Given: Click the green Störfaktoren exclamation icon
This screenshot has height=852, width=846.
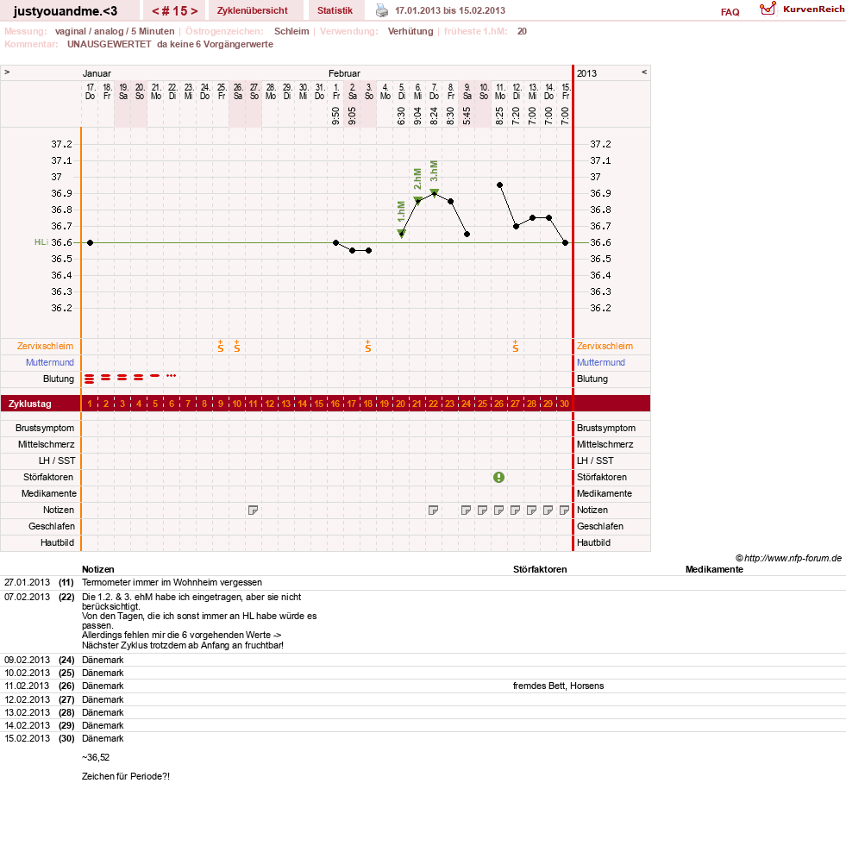Looking at the screenshot, I should click(x=498, y=477).
